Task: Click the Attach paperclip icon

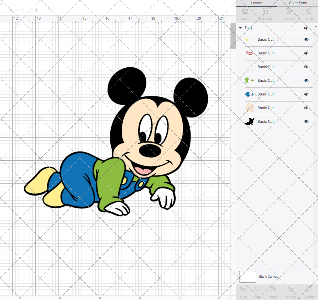Action: (x=273, y=289)
